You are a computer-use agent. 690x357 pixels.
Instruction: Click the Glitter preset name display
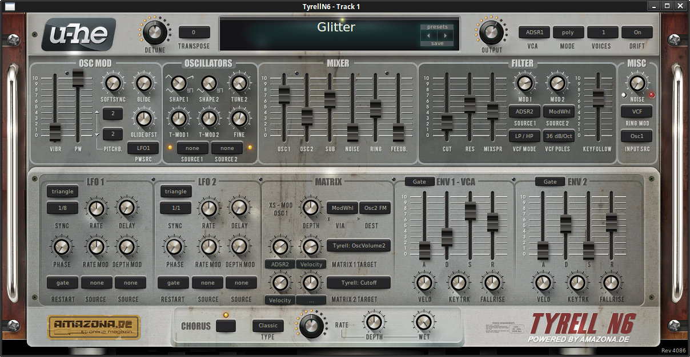(336, 27)
